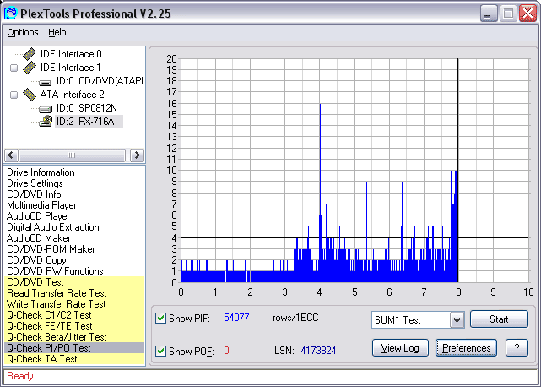Open AudioCD Maker function
The image size is (541, 387).
pos(38,238)
